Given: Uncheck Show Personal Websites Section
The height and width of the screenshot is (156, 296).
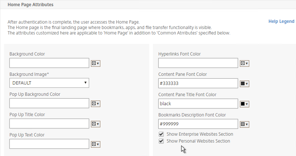Looking at the screenshot, I should (161, 141).
